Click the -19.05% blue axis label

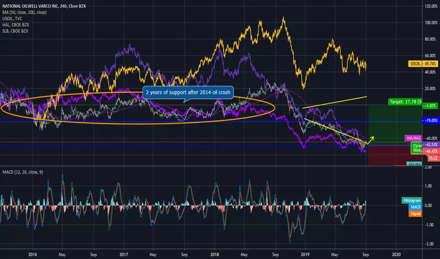click(430, 121)
